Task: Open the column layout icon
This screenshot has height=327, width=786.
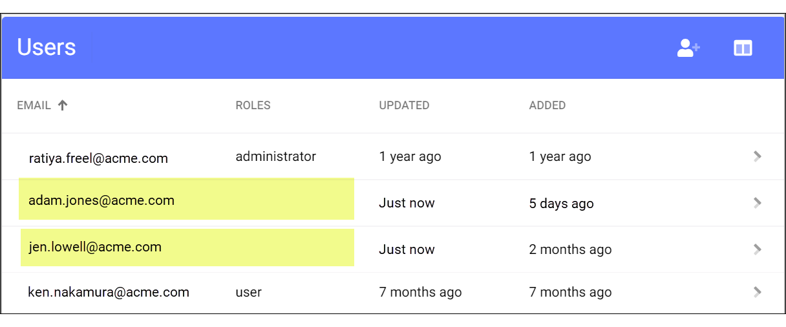Action: [x=743, y=48]
